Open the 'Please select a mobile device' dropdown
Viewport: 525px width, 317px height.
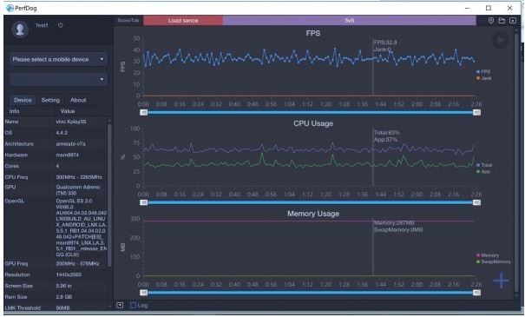pyautogui.click(x=59, y=59)
